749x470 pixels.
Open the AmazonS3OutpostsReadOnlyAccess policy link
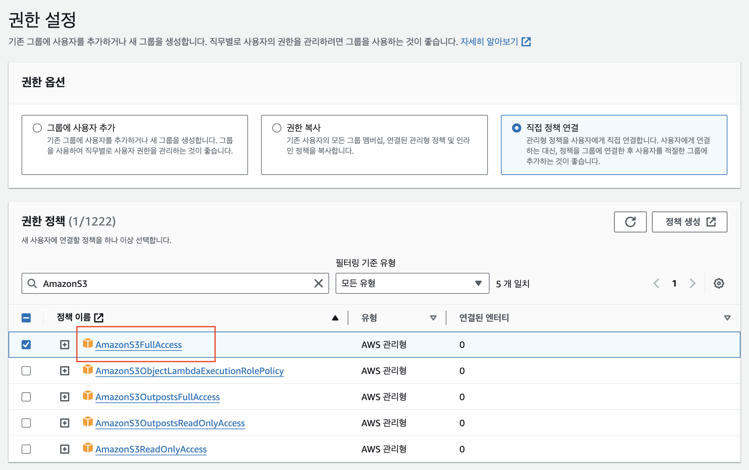(170, 423)
